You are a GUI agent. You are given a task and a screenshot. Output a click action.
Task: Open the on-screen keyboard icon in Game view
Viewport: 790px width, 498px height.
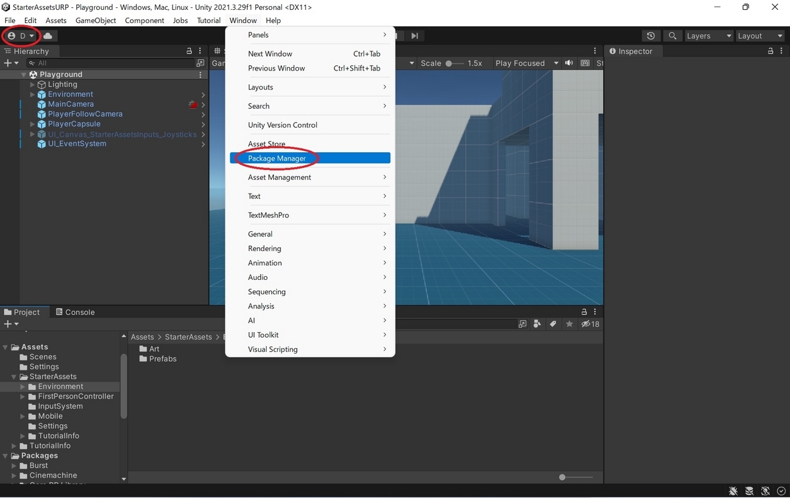585,63
